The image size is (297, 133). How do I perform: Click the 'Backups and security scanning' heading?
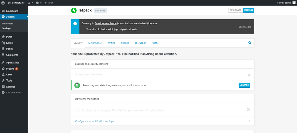tap(92, 64)
